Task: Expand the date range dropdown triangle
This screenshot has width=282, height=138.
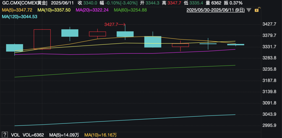Action: pyautogui.click(x=249, y=10)
